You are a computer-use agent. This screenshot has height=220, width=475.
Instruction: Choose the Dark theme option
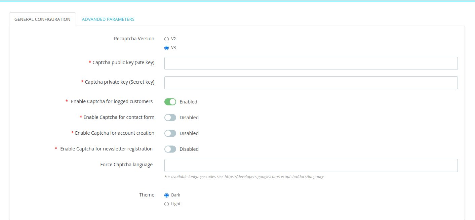click(166, 195)
